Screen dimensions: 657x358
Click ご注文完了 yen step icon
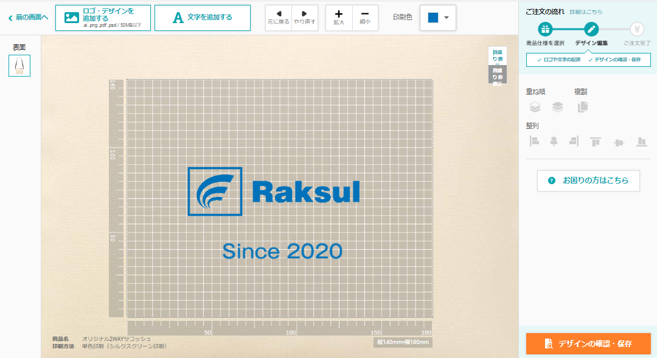click(x=637, y=29)
